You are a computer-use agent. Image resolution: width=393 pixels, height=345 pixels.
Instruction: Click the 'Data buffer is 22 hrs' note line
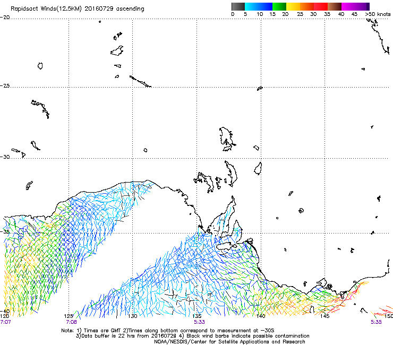[192, 336]
